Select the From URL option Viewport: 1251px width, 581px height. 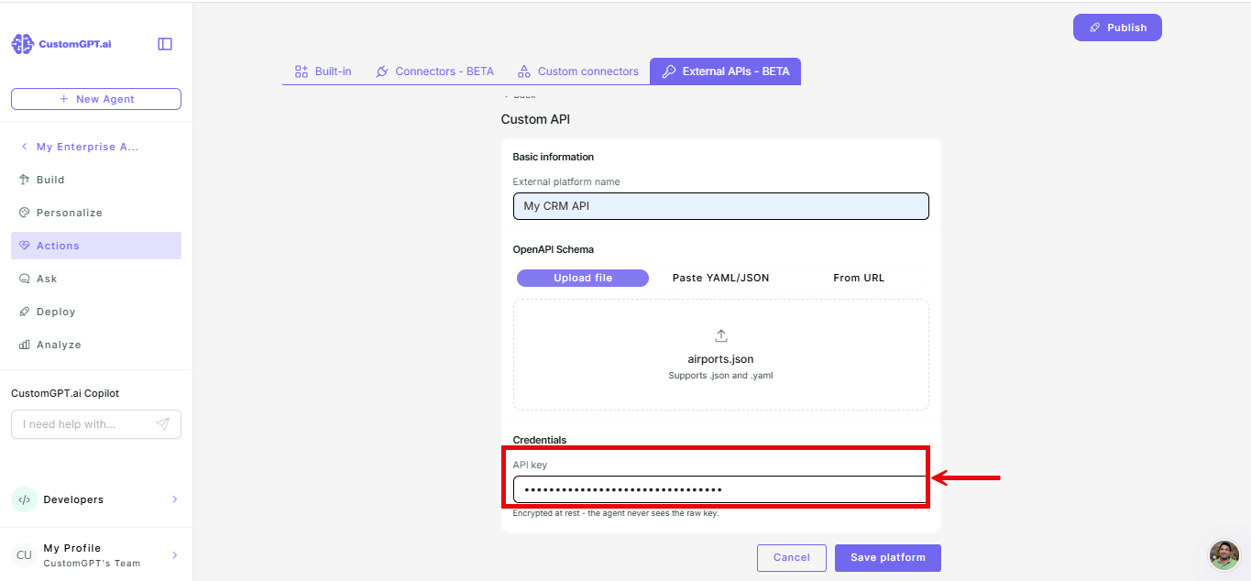pyautogui.click(x=859, y=278)
